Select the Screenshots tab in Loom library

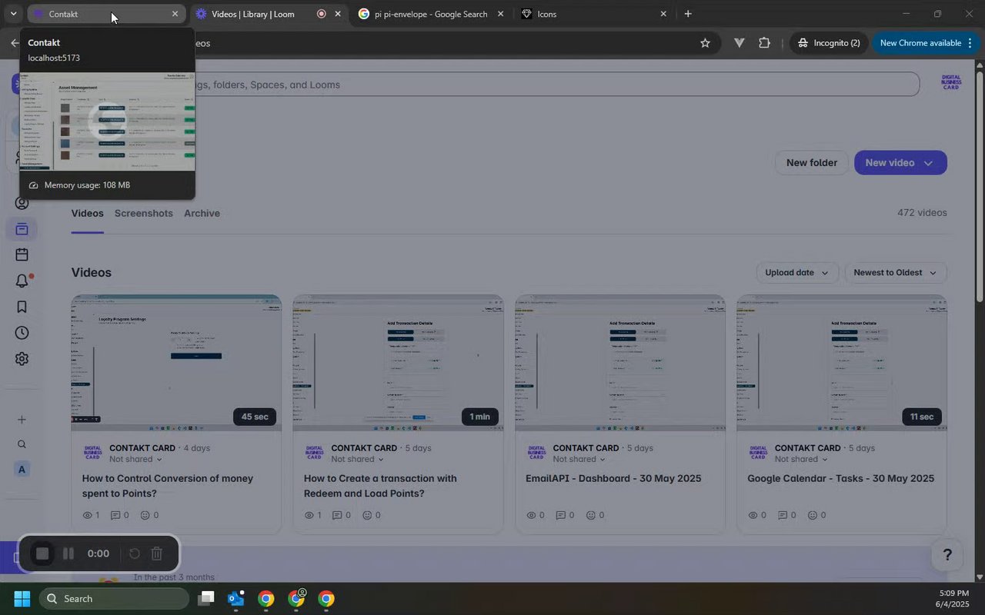coord(144,214)
